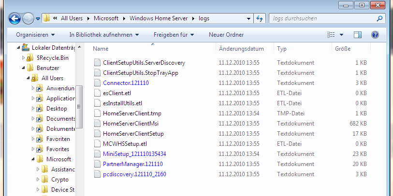Image resolution: width=393 pixels, height=196 pixels.
Task: Click the folder icon in address bar
Action: (46, 18)
